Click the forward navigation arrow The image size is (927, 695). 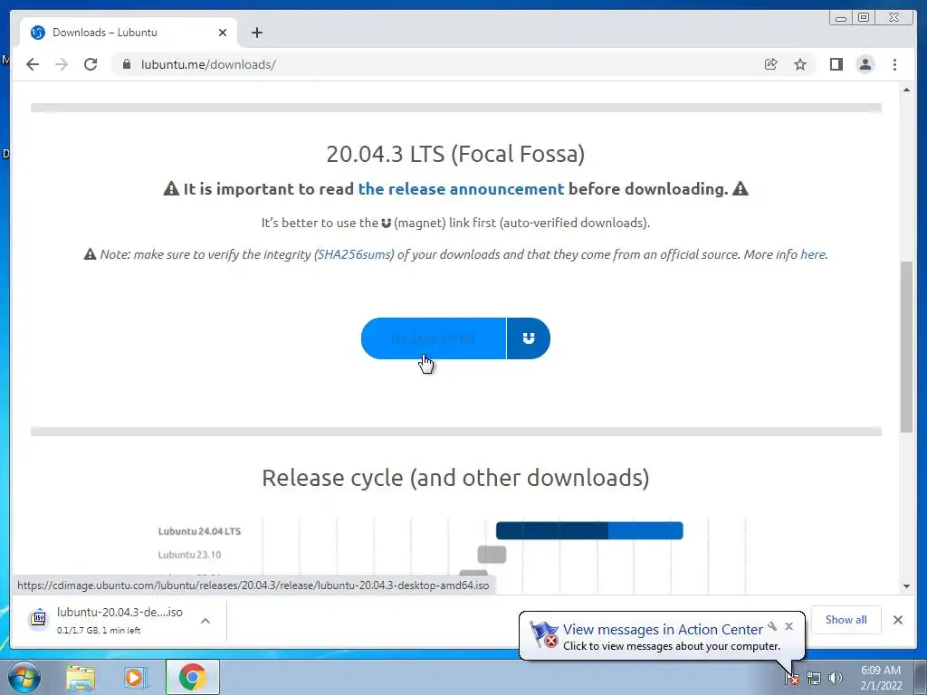pos(62,64)
